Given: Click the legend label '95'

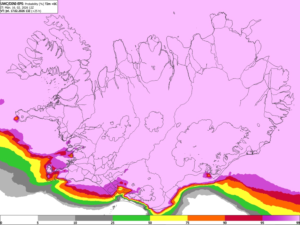Looking at the screenshot, I should (262, 223).
